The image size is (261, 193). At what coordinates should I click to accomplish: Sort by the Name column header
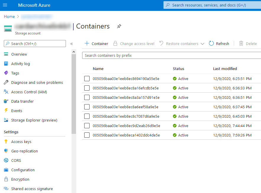(x=98, y=69)
